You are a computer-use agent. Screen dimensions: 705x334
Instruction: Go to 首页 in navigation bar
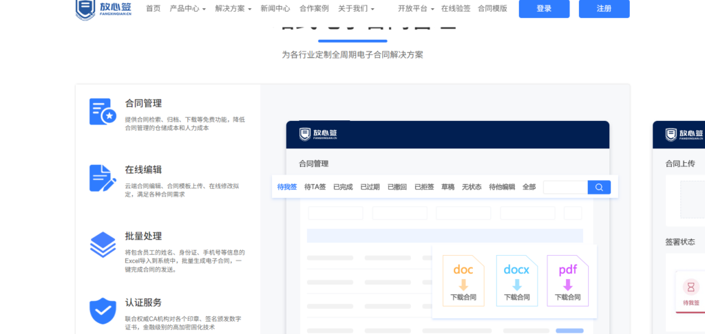click(153, 9)
